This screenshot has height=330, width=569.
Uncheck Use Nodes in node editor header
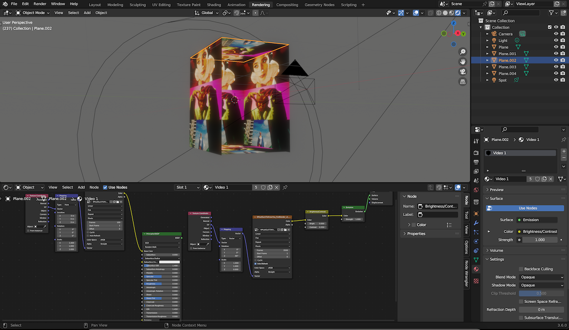click(x=105, y=187)
